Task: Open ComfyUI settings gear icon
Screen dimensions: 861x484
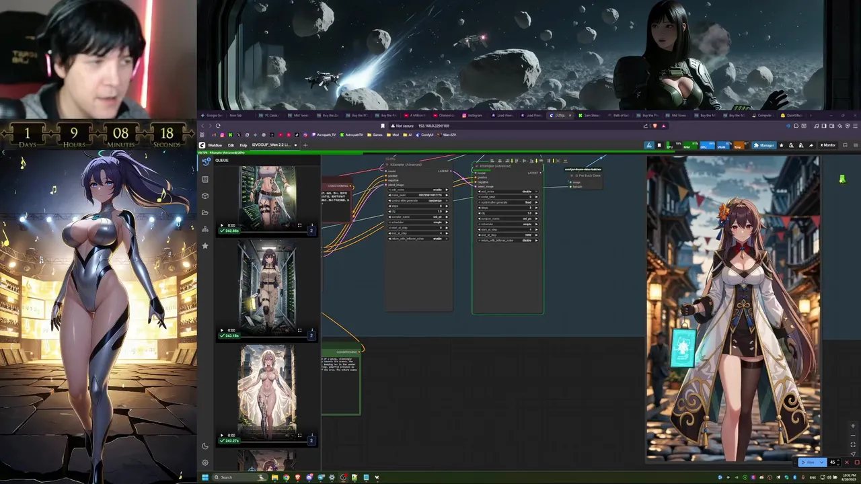Action: pyautogui.click(x=205, y=462)
